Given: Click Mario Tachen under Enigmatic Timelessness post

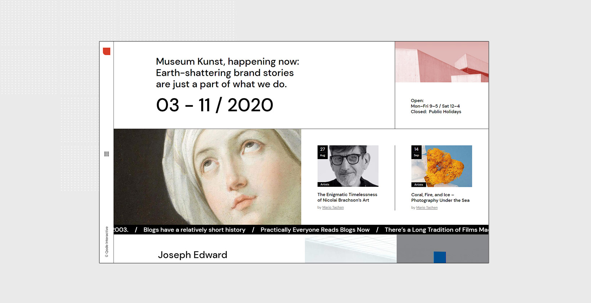Looking at the screenshot, I should [333, 207].
